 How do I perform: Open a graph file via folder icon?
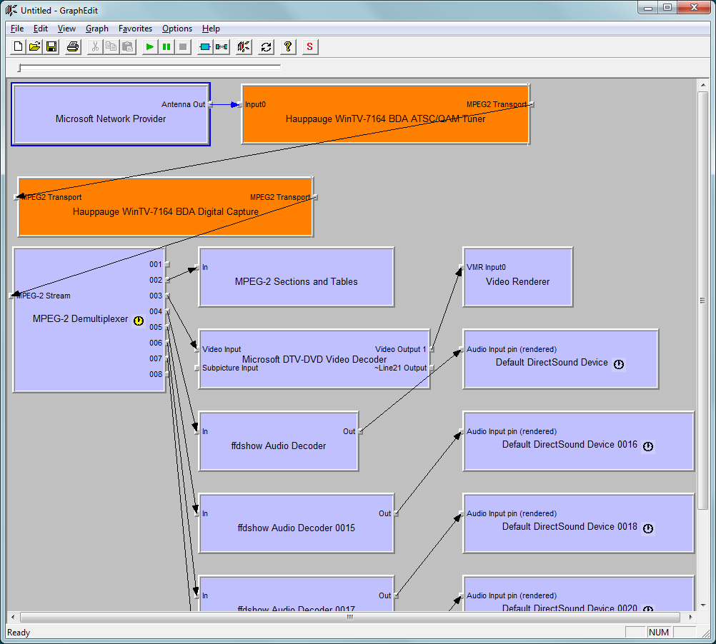click(35, 46)
